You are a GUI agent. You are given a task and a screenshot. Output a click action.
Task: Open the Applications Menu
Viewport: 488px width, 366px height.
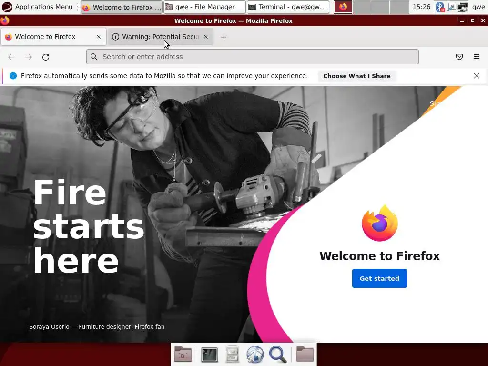pyautogui.click(x=37, y=7)
